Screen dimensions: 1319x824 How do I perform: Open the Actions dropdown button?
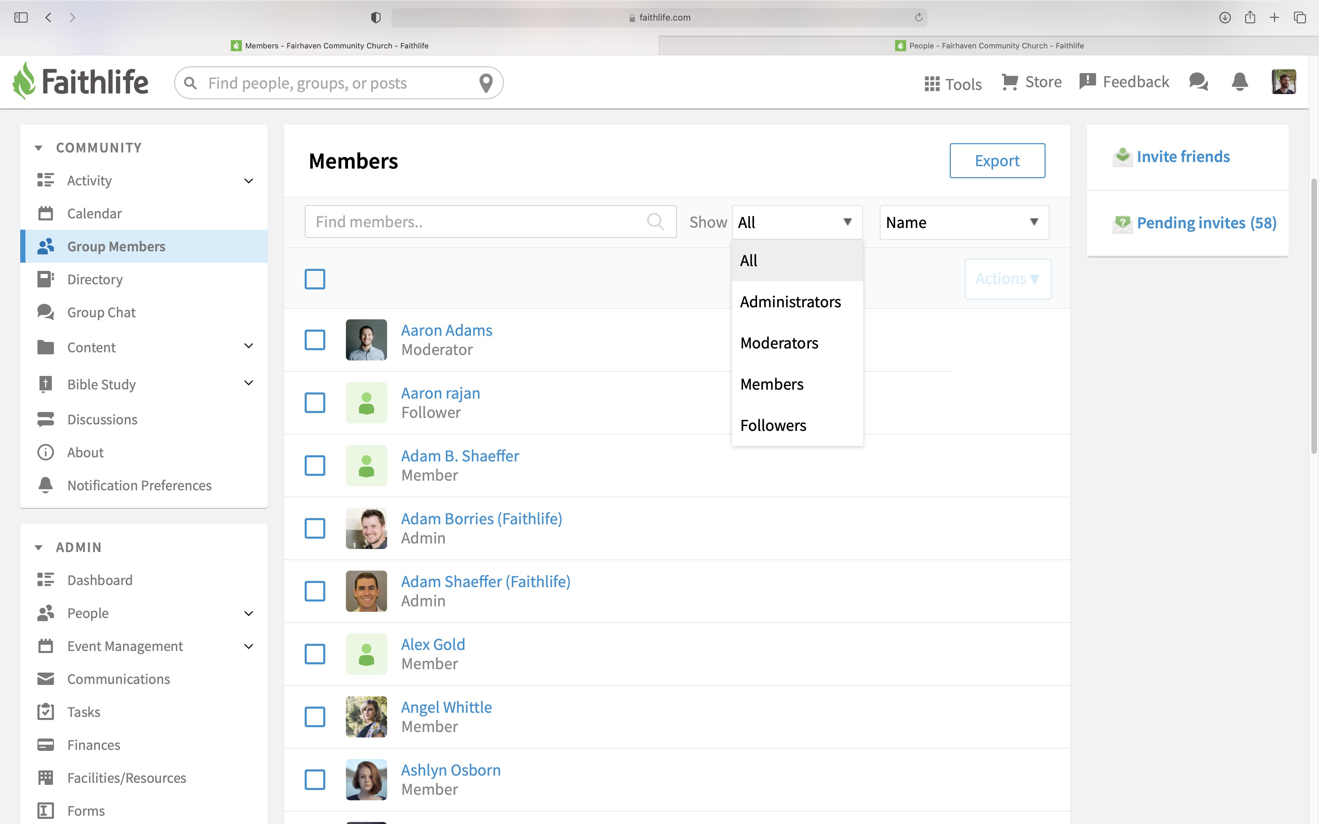[x=1007, y=279]
